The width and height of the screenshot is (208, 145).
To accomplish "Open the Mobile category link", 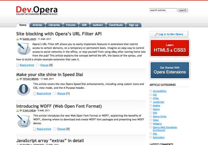I will coord(157,106).
